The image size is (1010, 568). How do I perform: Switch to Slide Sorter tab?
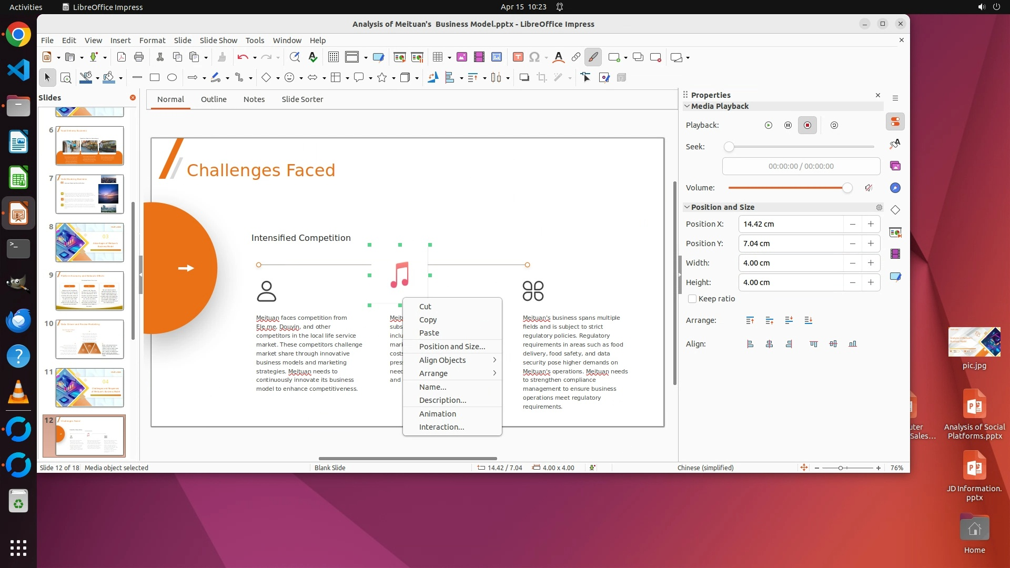(x=302, y=99)
